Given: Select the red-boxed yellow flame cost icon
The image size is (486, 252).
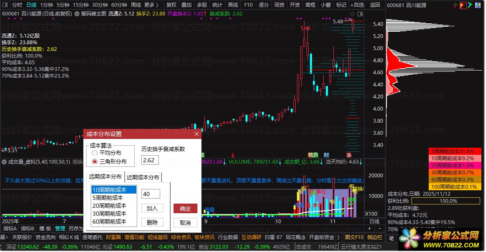Looking at the screenshot, I should click(x=463, y=5).
